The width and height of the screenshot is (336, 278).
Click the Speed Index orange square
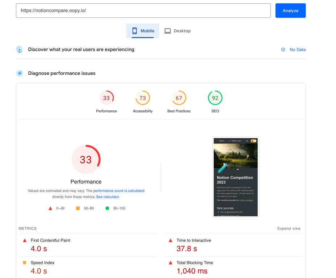point(25,262)
